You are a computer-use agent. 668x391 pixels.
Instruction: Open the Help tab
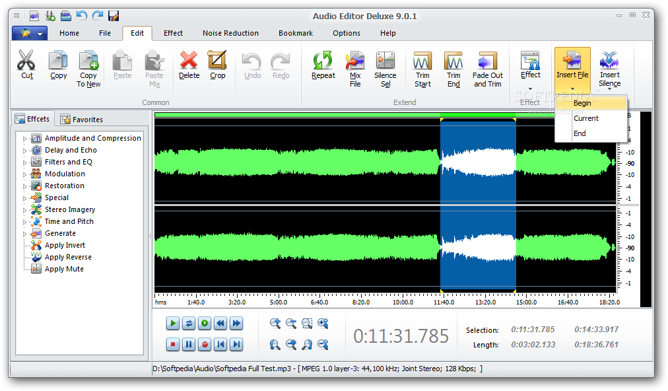pos(387,33)
